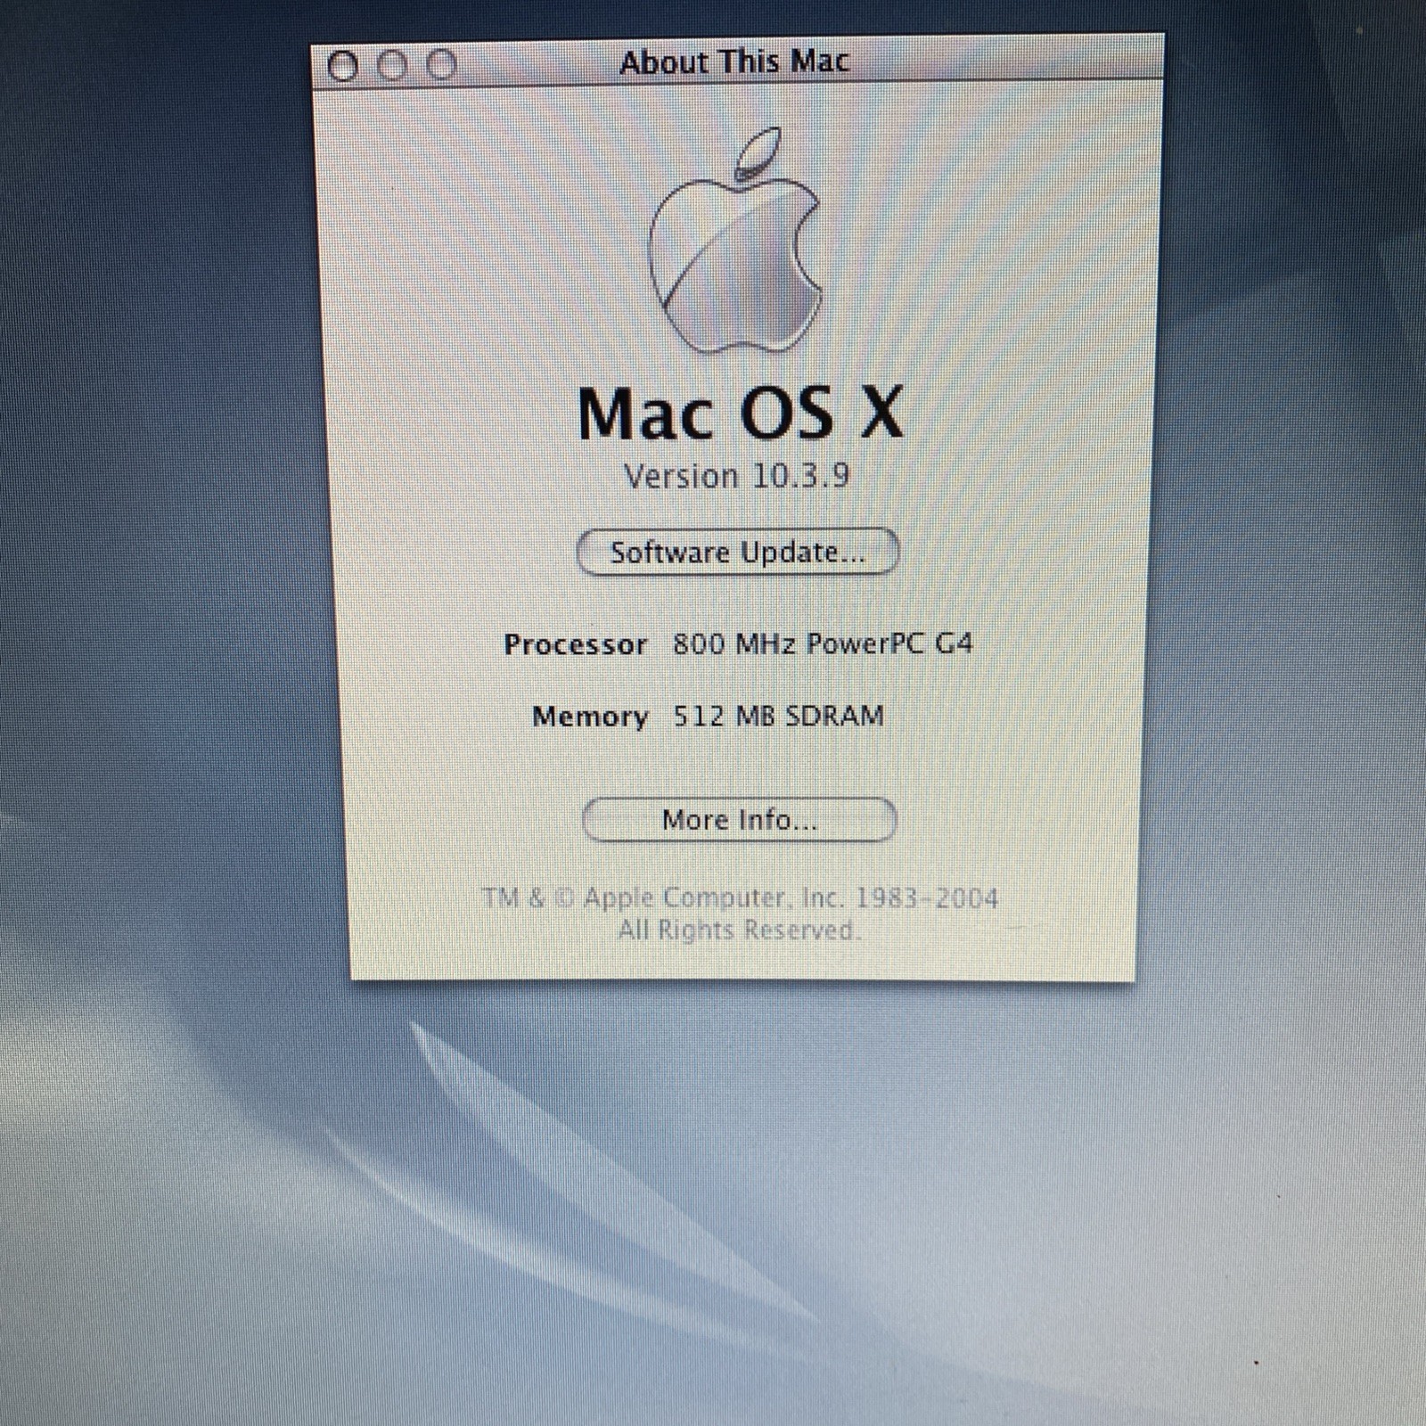Click the Apple logo image
Screen dimensions: 1426x1426
pos(736,241)
